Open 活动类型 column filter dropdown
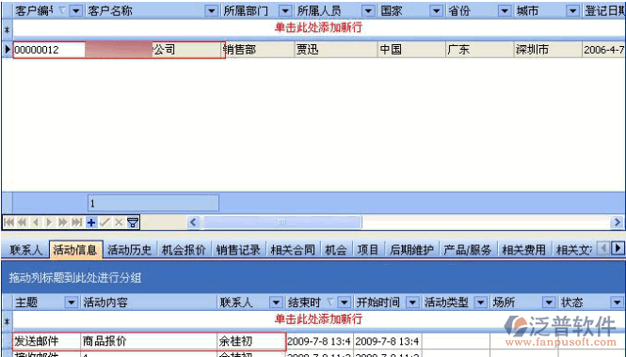This screenshot has width=626, height=357. [481, 303]
